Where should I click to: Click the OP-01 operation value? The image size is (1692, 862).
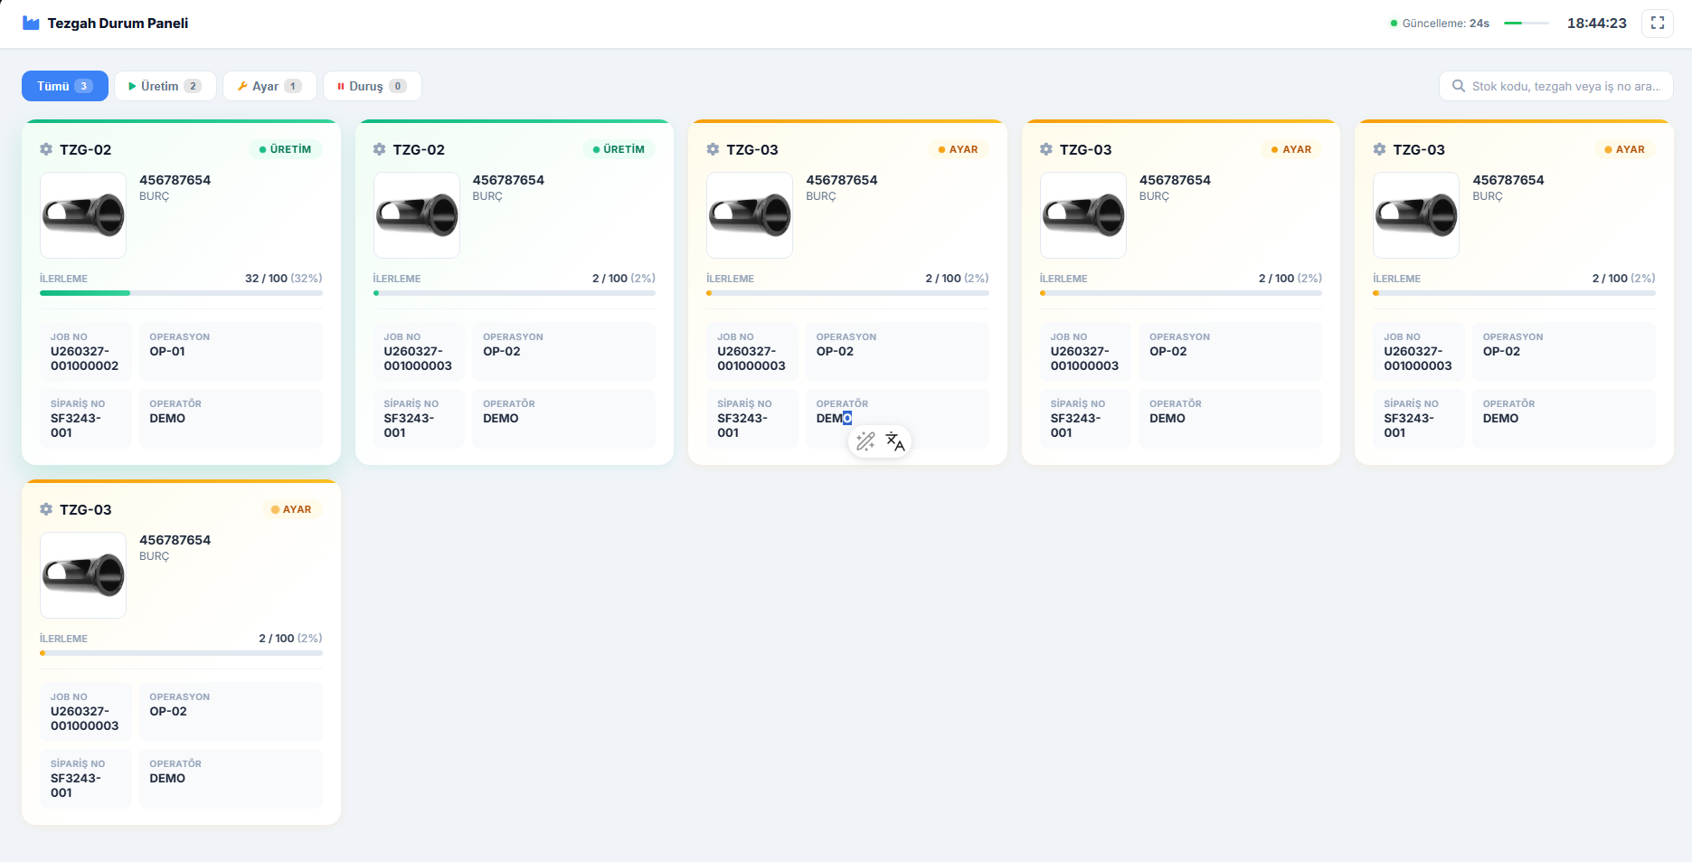pos(167,351)
